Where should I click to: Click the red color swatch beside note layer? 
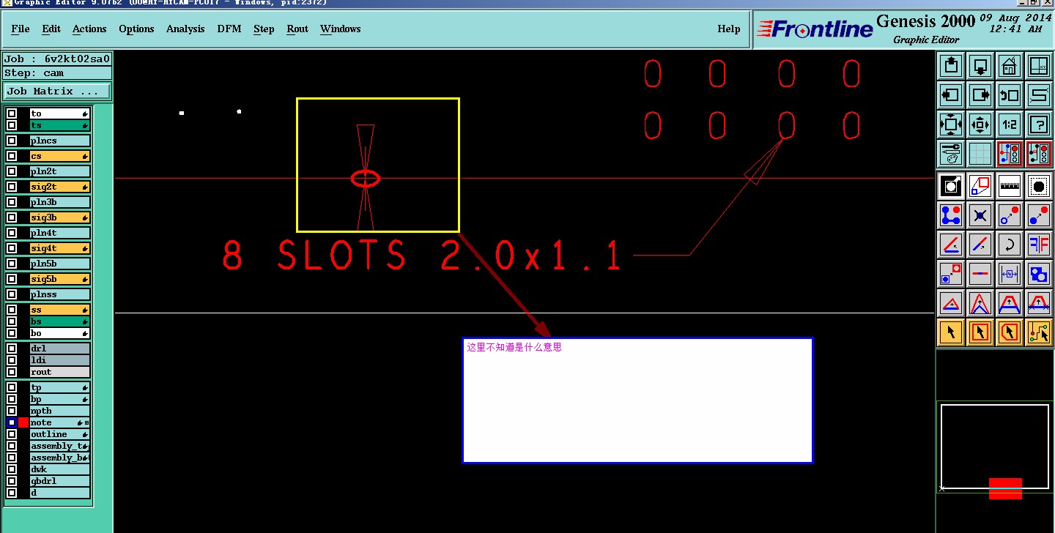(x=23, y=422)
